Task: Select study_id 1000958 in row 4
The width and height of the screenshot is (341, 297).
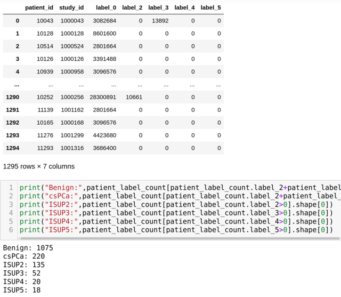Action: click(72, 71)
